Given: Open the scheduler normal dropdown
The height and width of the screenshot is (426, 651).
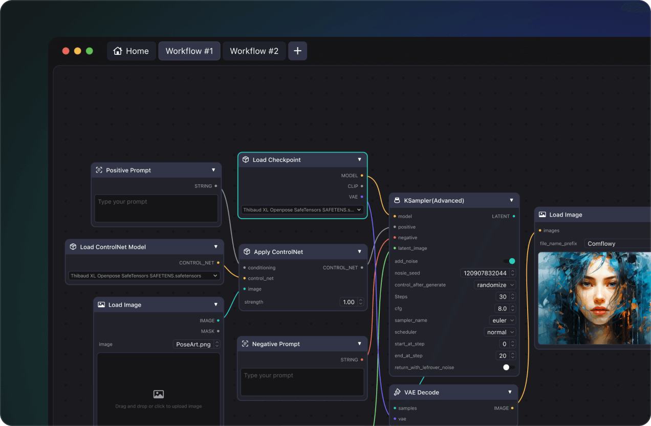Looking at the screenshot, I should [x=500, y=332].
